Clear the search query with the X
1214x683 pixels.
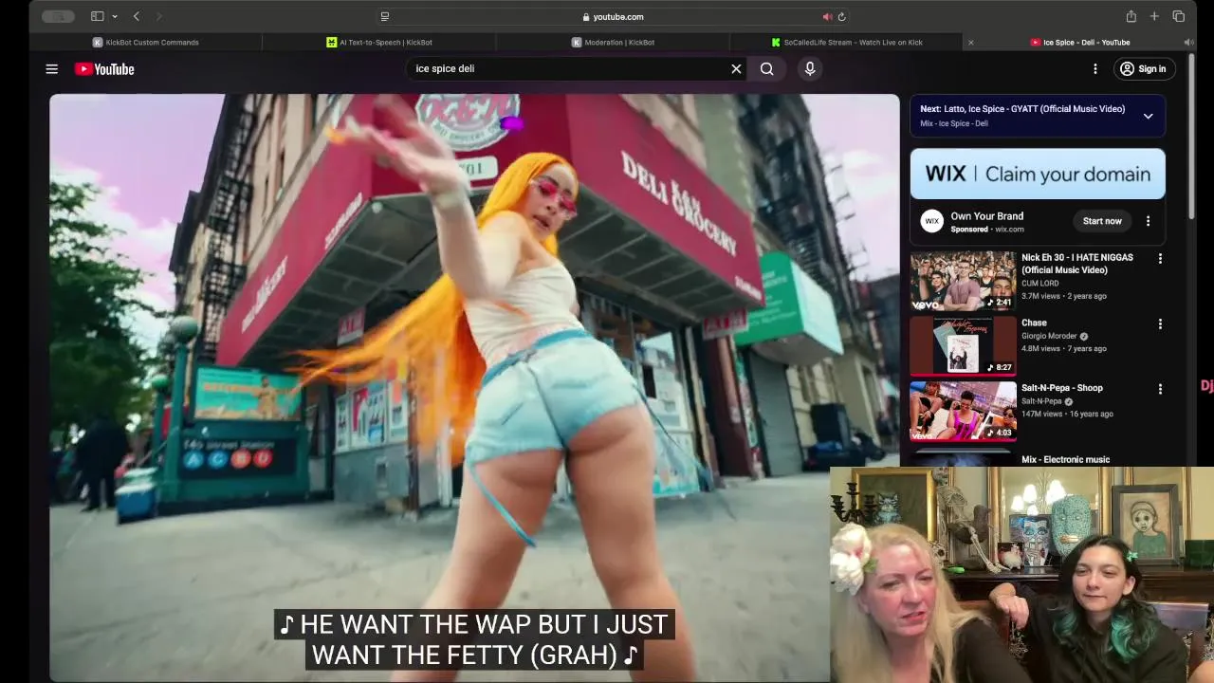click(736, 68)
